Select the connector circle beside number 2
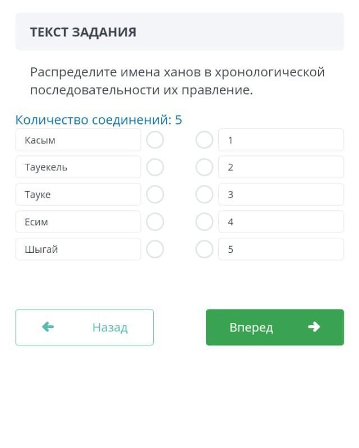The width and height of the screenshot is (359, 448). coord(204,167)
